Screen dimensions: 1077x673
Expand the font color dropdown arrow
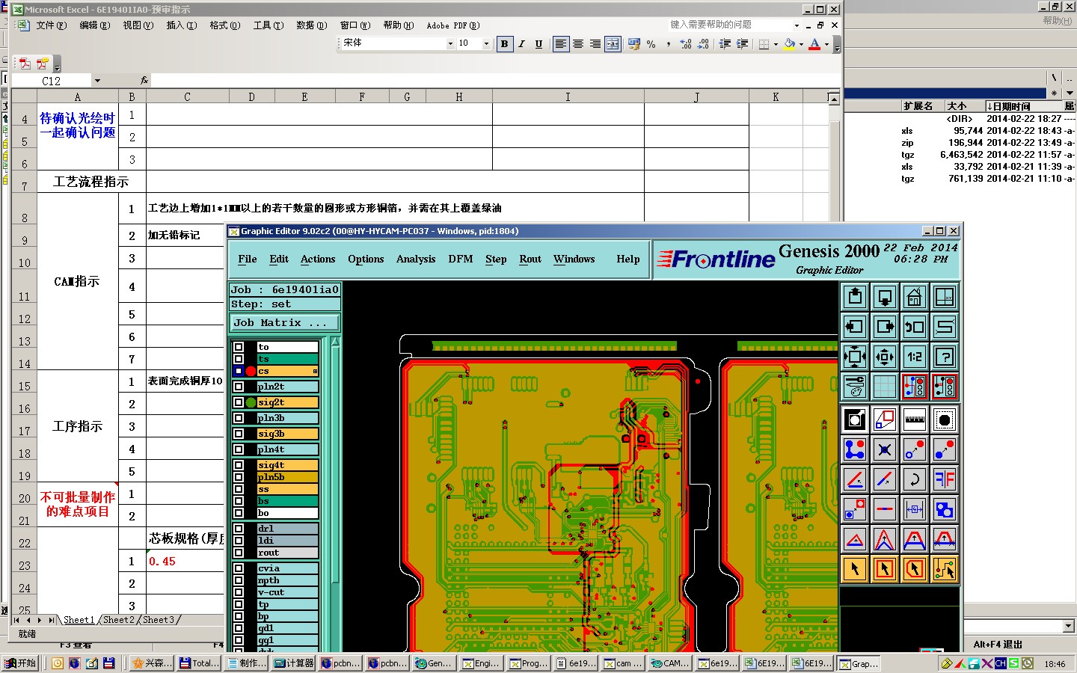coord(826,44)
